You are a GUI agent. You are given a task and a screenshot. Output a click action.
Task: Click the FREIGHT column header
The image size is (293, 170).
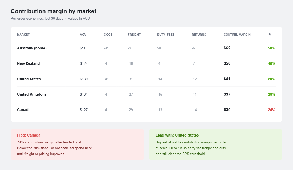(134, 35)
